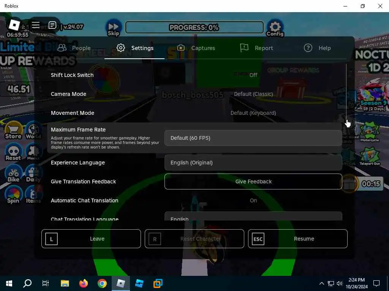Open the hamburger menu icon
The image size is (389, 291).
(x=36, y=25)
